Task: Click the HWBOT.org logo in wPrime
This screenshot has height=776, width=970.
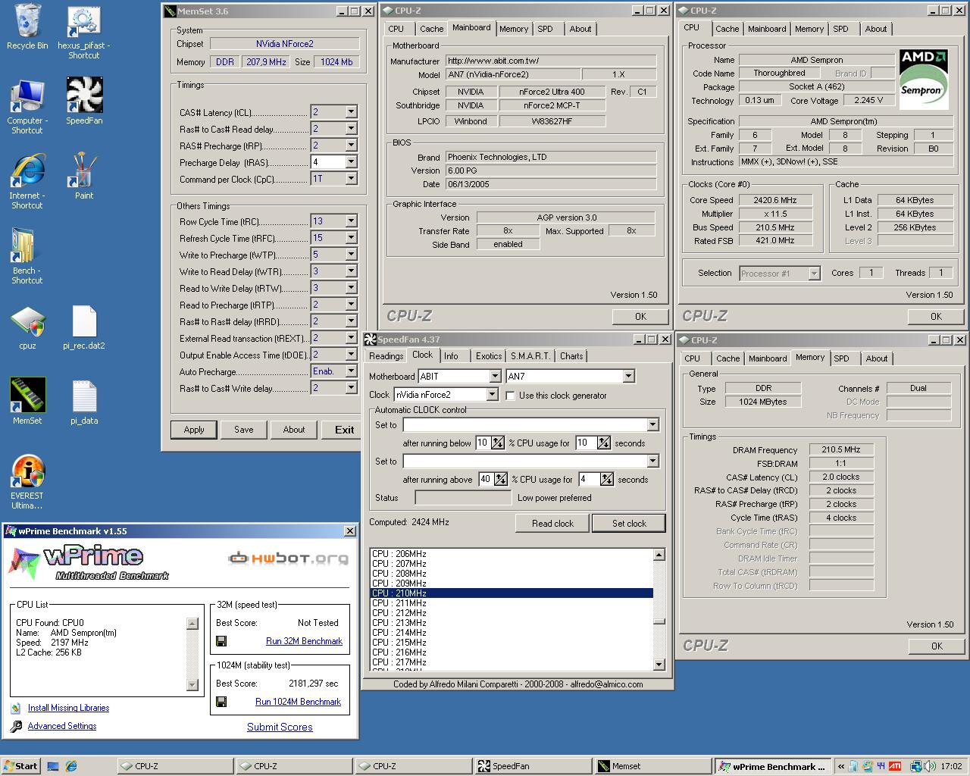Action: click(x=288, y=559)
